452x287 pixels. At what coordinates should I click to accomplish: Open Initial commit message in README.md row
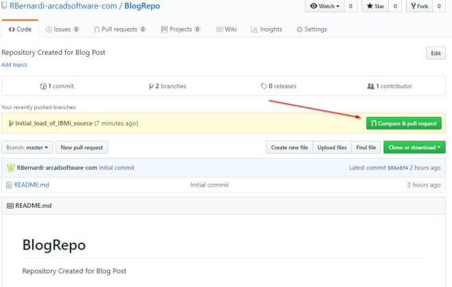210,185
